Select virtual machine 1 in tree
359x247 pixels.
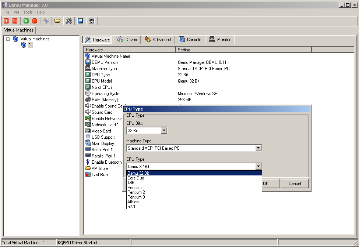30,45
